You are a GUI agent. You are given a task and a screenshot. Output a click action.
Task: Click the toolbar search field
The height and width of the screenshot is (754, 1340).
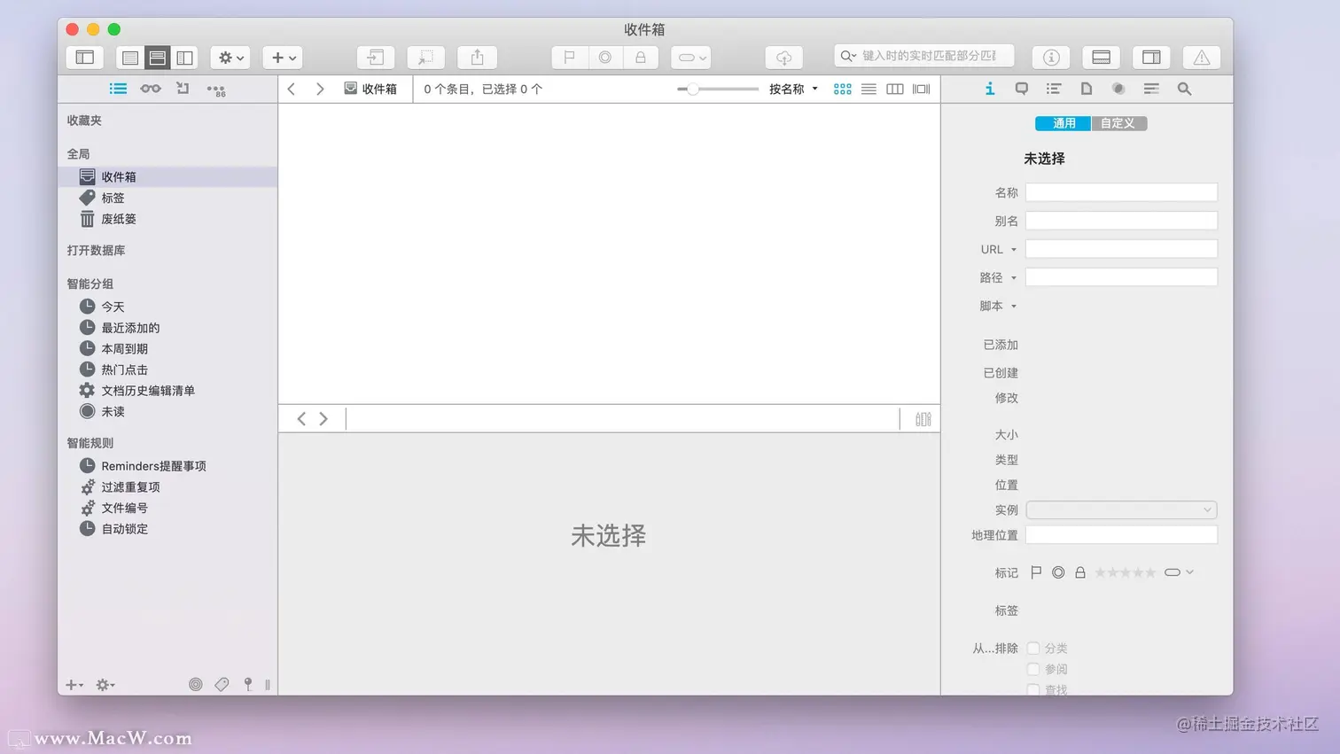click(x=924, y=56)
